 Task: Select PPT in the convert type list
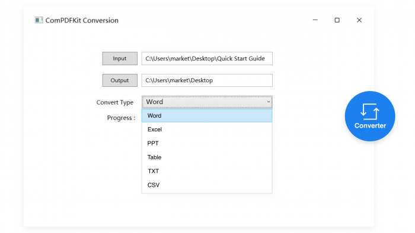point(207,143)
